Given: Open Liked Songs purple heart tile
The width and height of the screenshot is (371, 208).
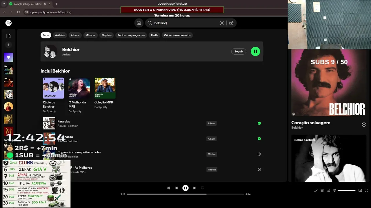Looking at the screenshot, I should [8, 57].
